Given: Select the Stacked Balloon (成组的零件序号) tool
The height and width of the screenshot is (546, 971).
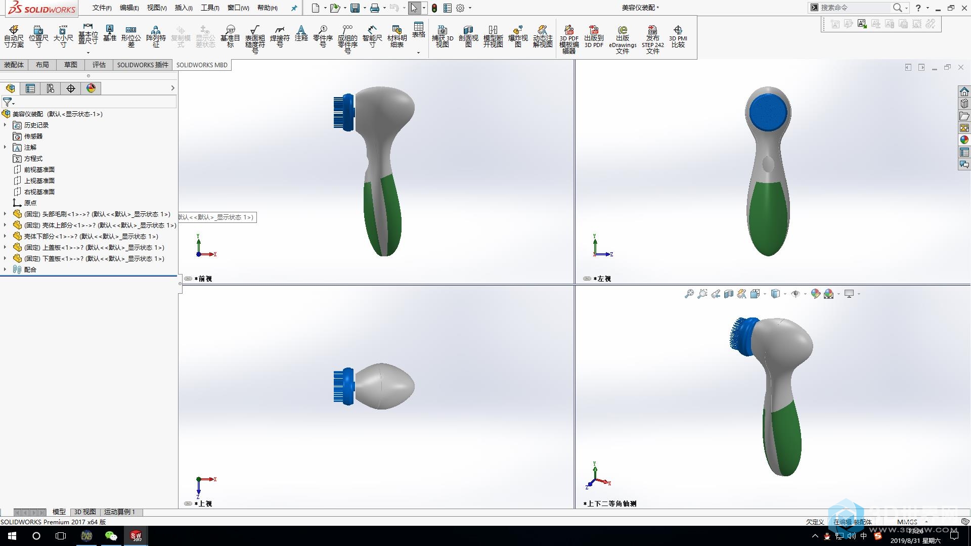Looking at the screenshot, I should coord(347,39).
